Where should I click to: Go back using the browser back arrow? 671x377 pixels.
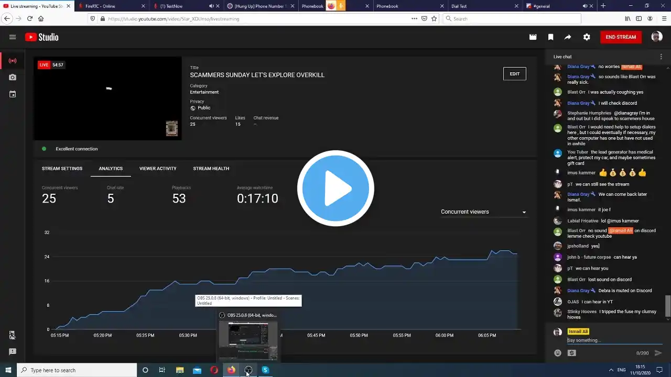[7, 18]
